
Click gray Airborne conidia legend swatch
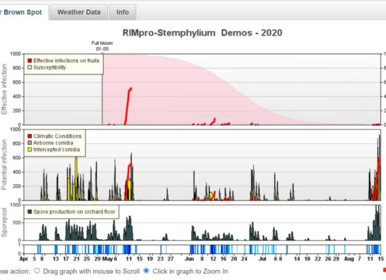coord(30,143)
